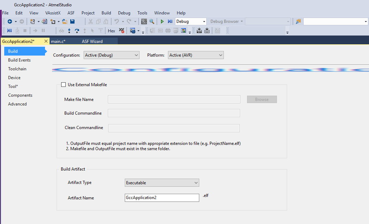Open QuickWatch with the glasses icon
This screenshot has height=224, width=369.
pos(61,31)
